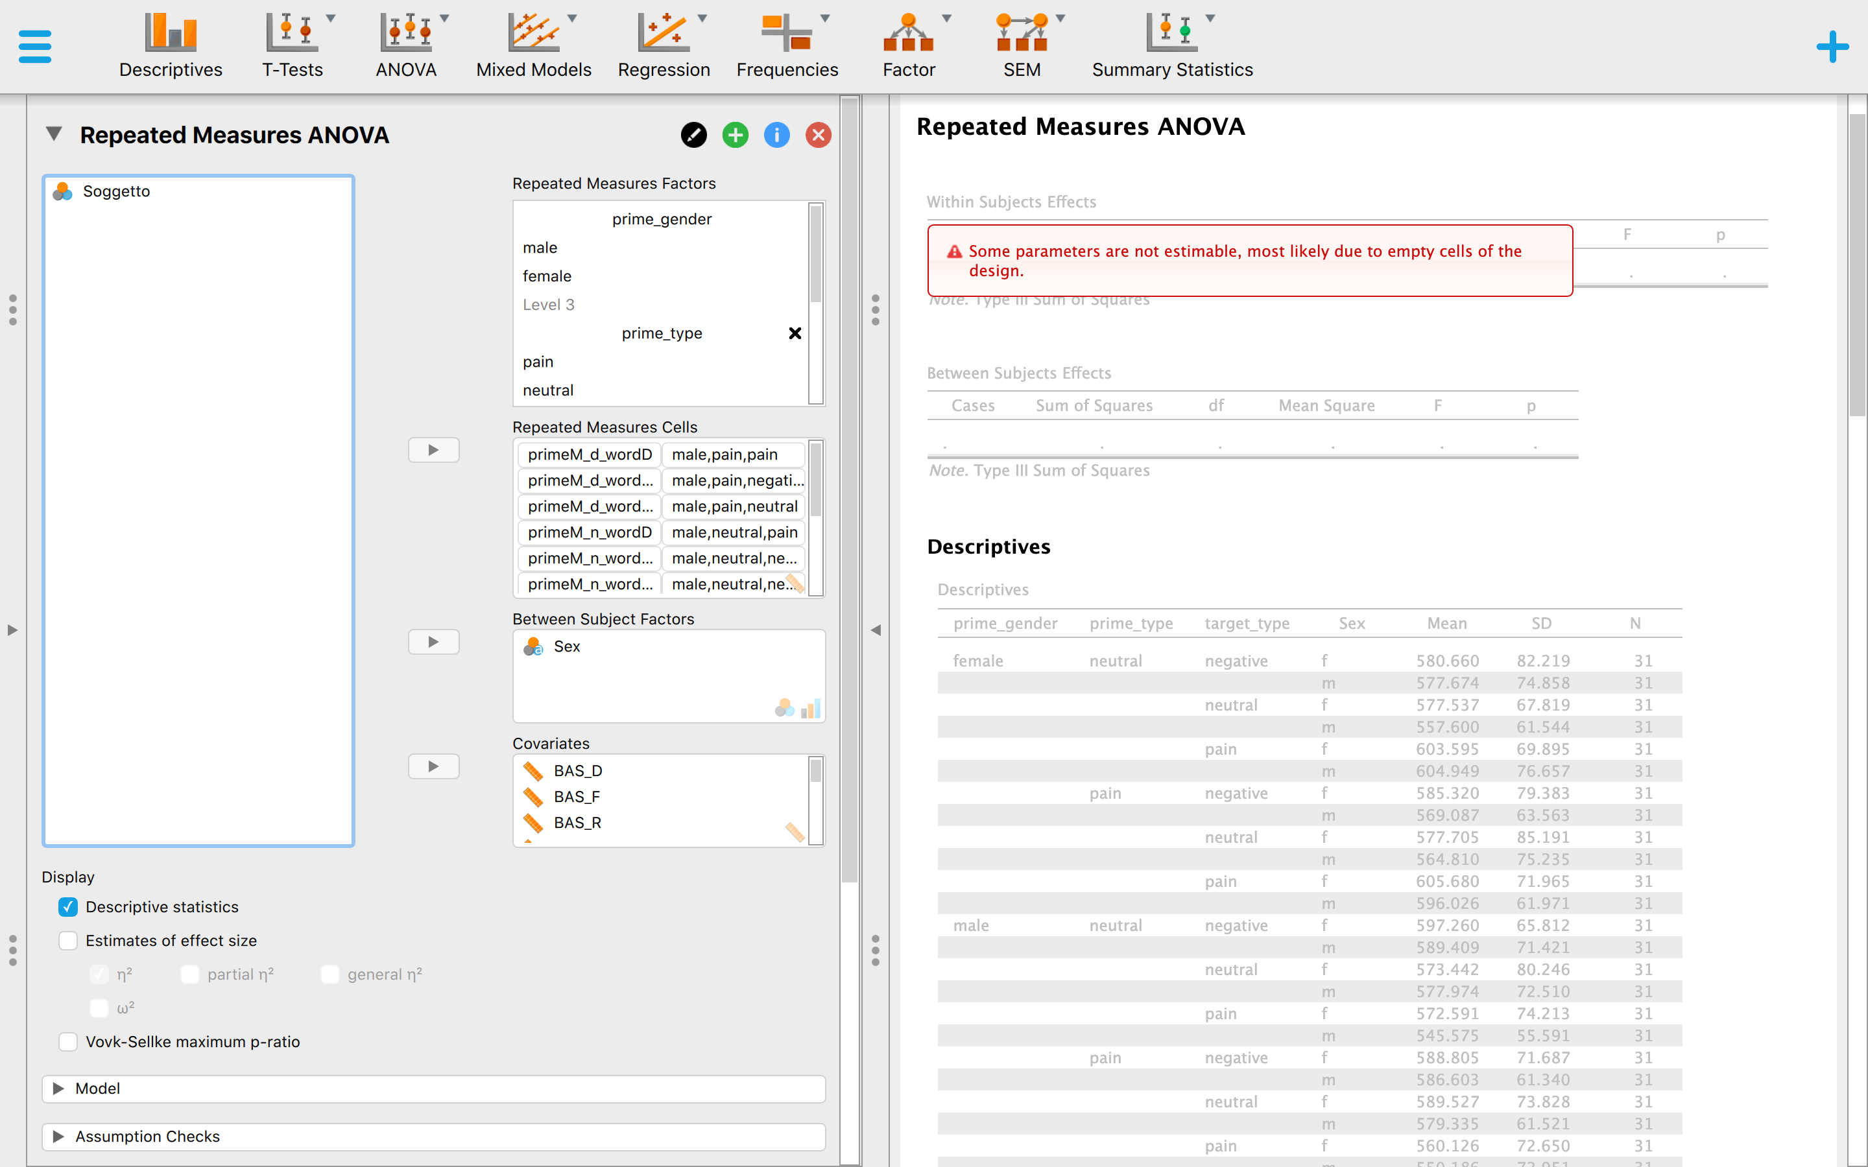Enable Vovk-Sellke maximum p-ratio

pos(67,1041)
